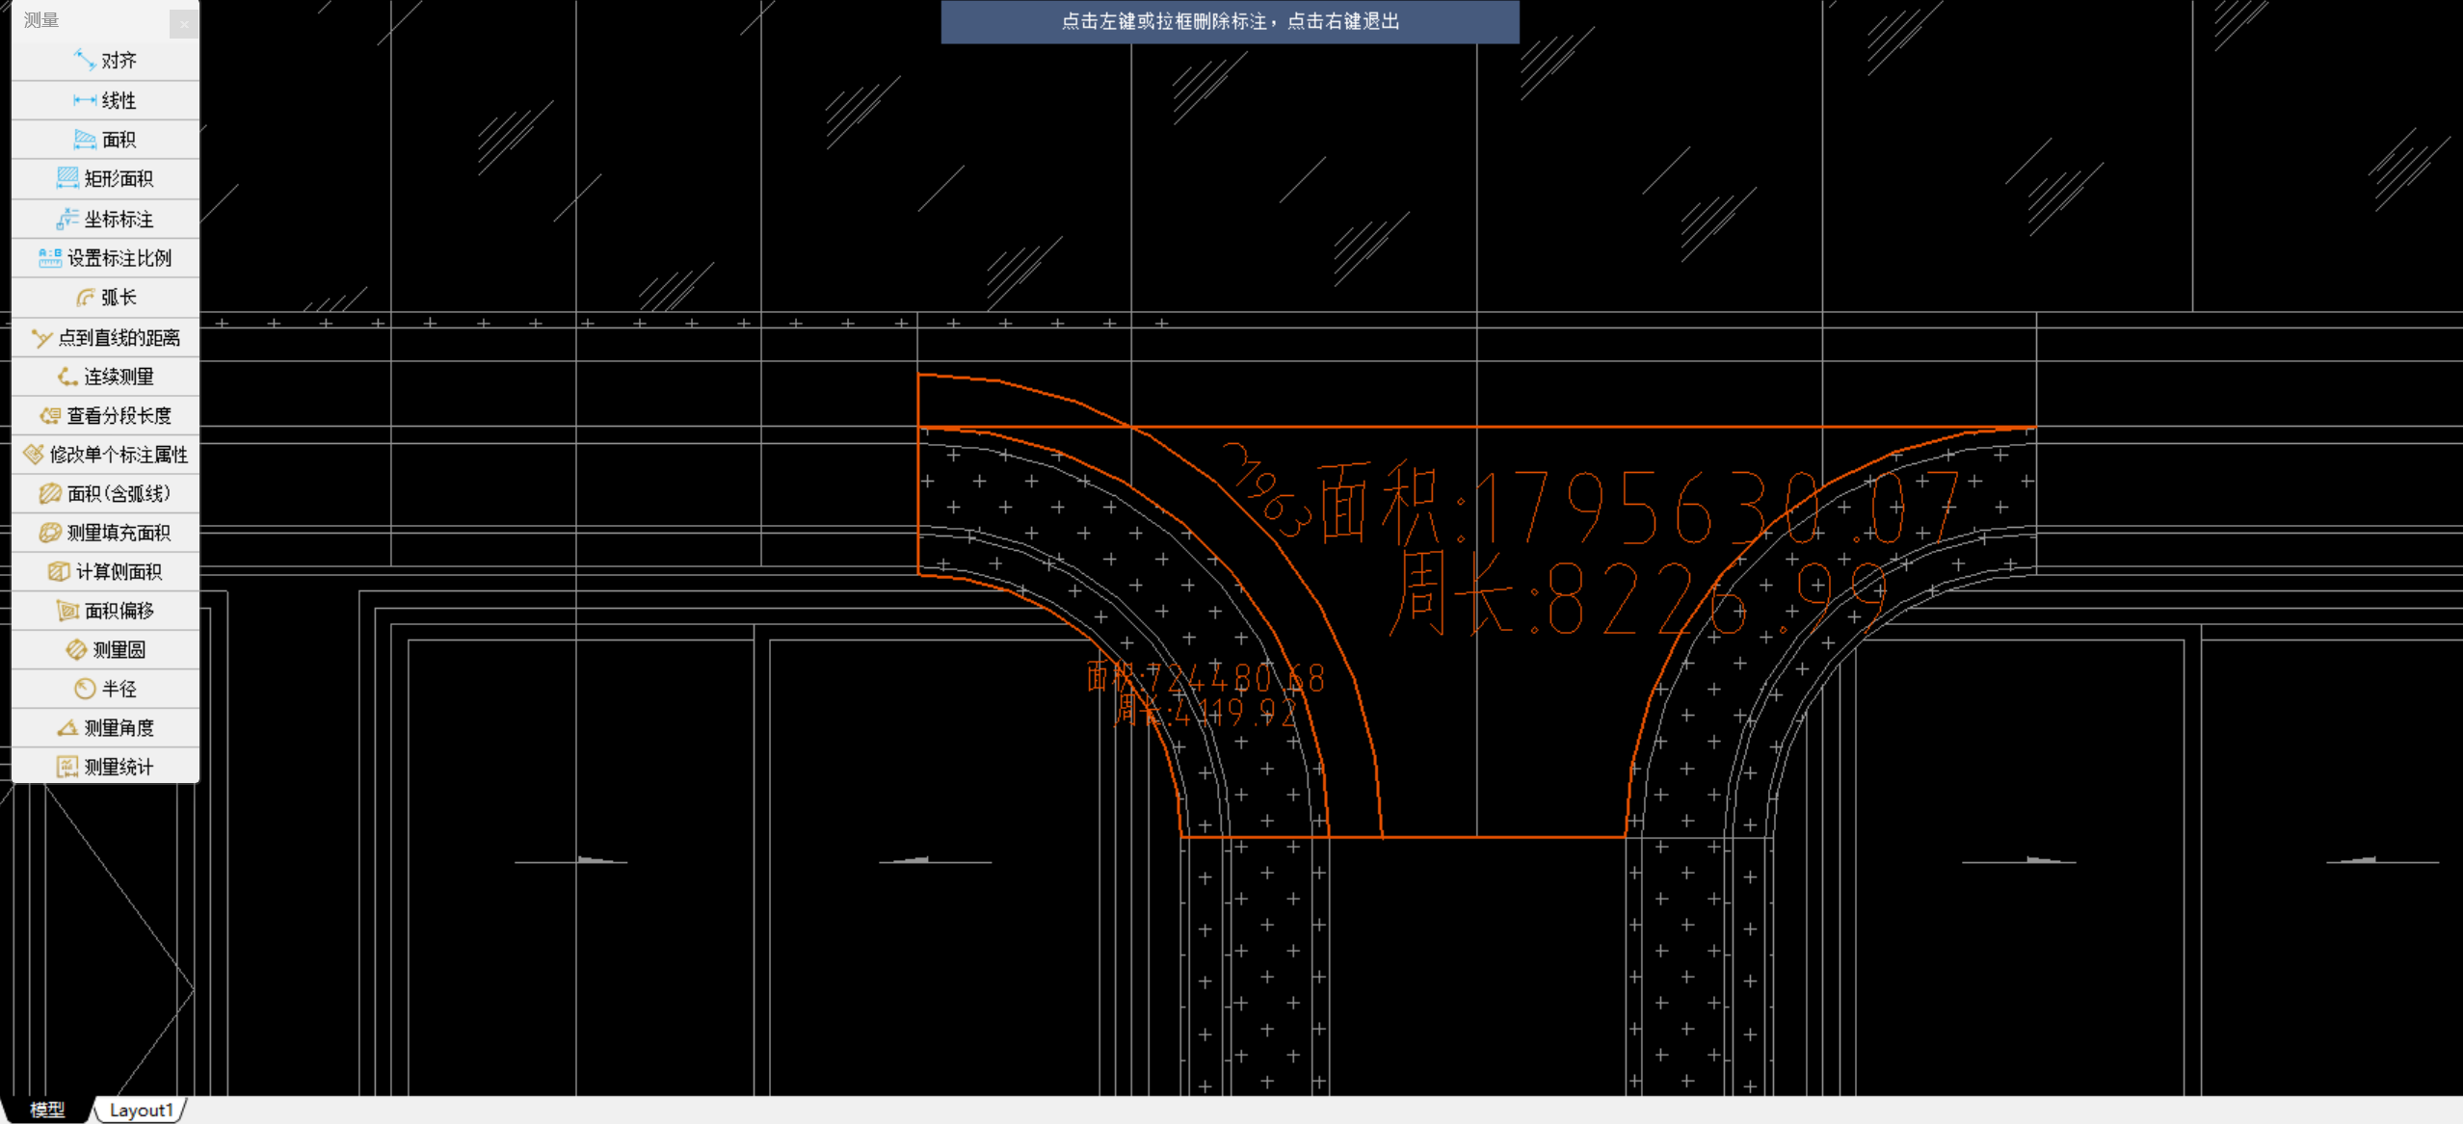Start the 连续测量 continuous measurement tool

[x=106, y=377]
